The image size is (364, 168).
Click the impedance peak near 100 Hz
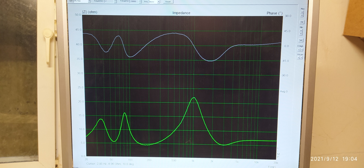[124, 113]
